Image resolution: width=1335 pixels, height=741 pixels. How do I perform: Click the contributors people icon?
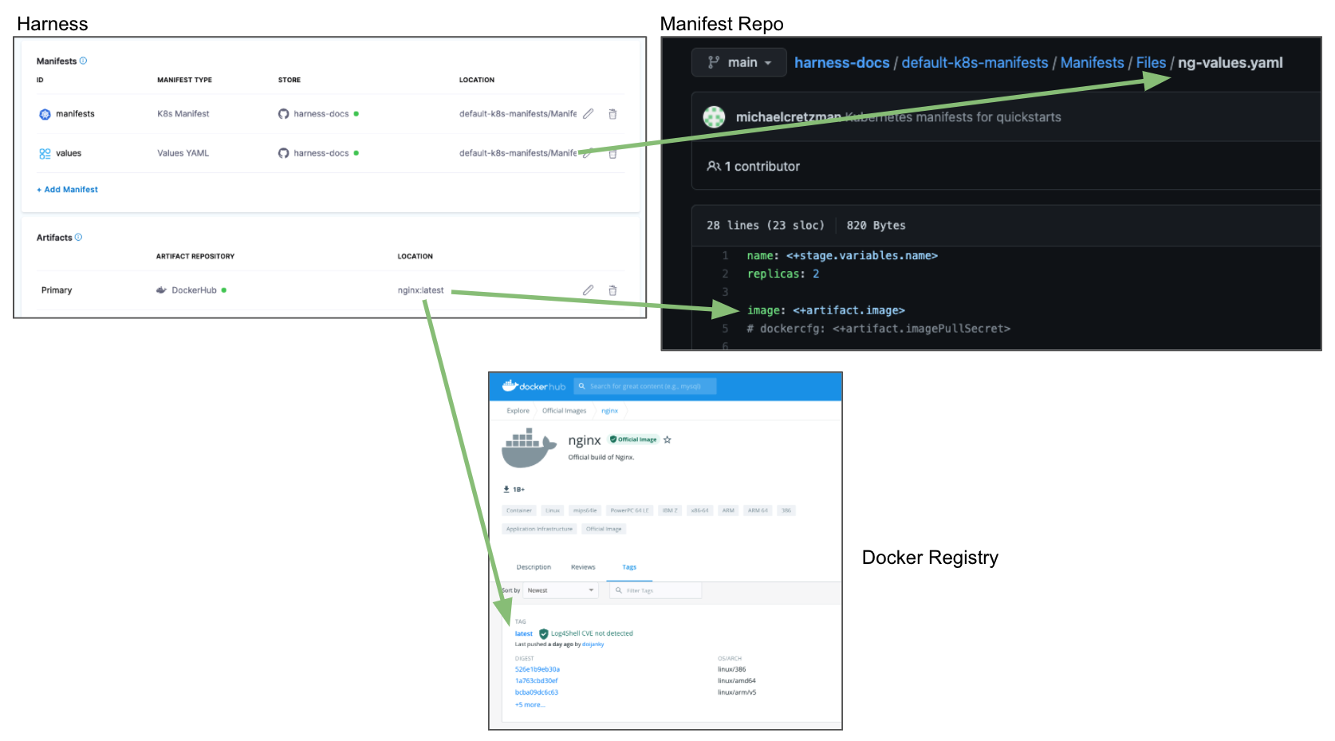click(714, 166)
